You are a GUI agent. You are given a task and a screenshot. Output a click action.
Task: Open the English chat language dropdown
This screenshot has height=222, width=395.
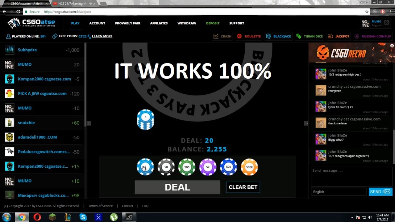click(x=339, y=192)
